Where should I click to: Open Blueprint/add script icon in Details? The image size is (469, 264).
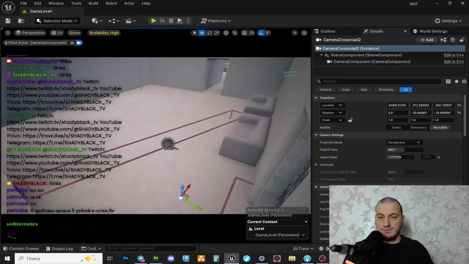tap(443, 40)
